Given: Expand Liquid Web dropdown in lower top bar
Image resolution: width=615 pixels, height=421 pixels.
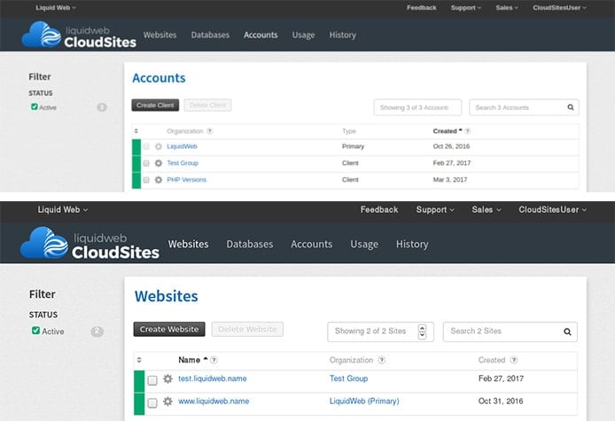Looking at the screenshot, I should [x=63, y=209].
